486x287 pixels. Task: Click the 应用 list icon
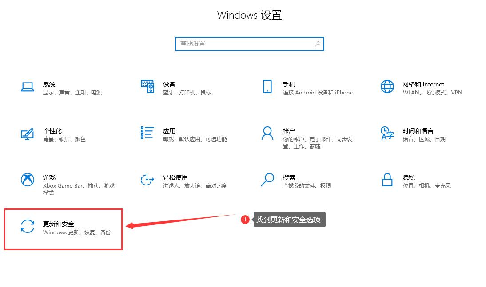(147, 133)
